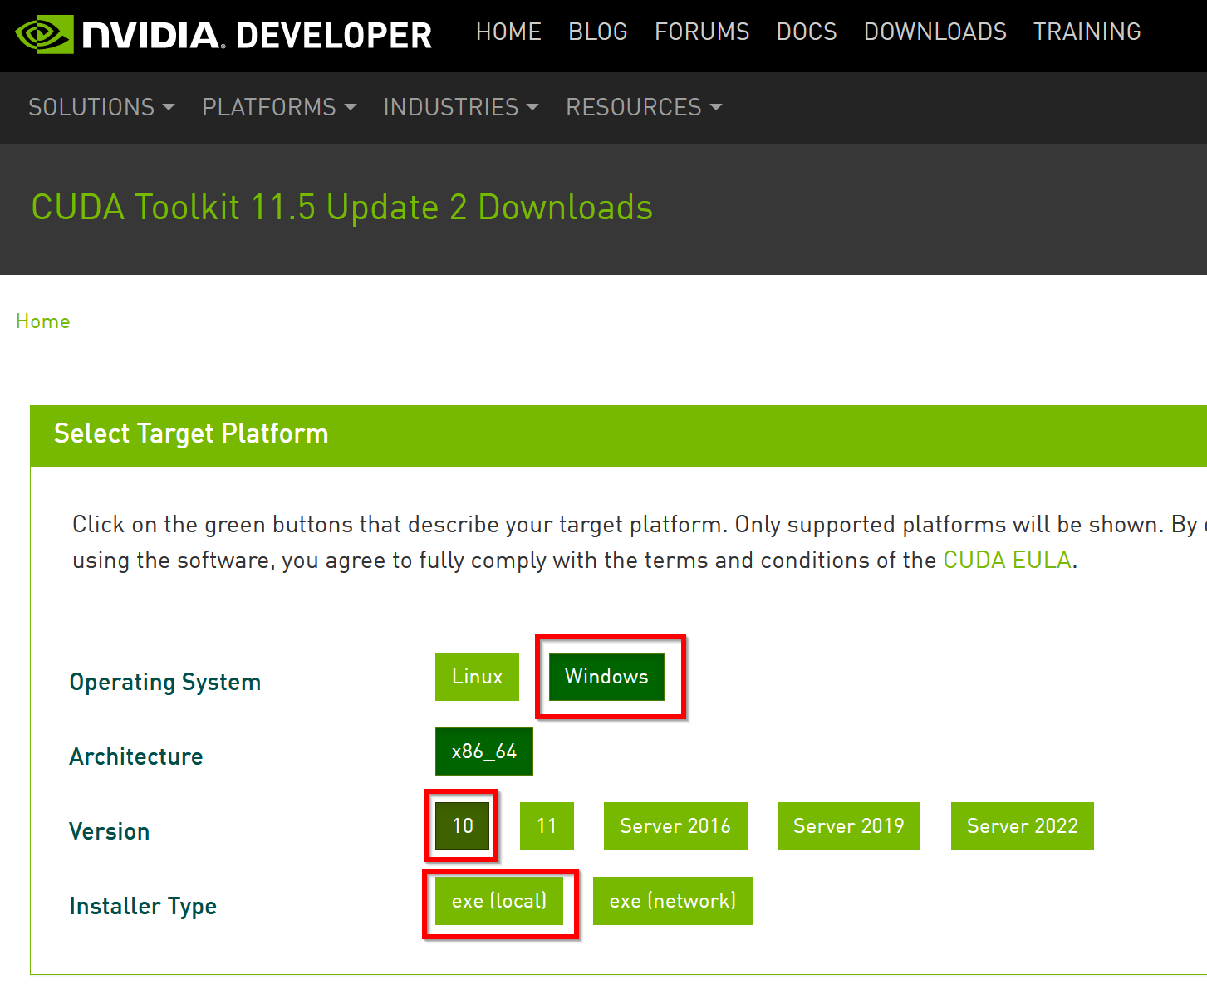Click the Home breadcrumb link
The height and width of the screenshot is (984, 1207).
pyautogui.click(x=43, y=321)
